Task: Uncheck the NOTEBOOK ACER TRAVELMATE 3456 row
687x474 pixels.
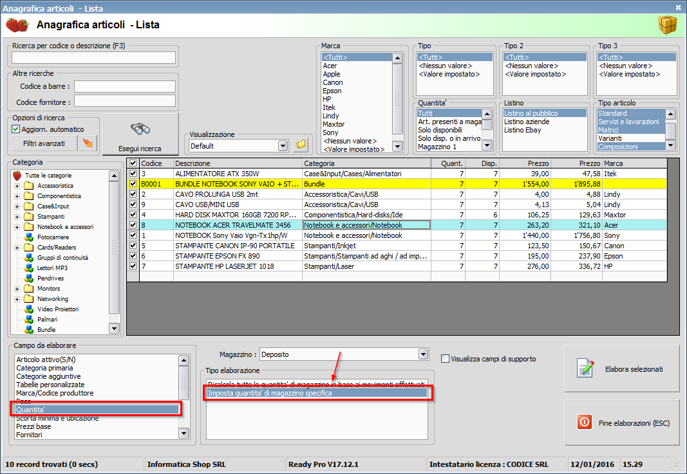Action: pos(133,225)
